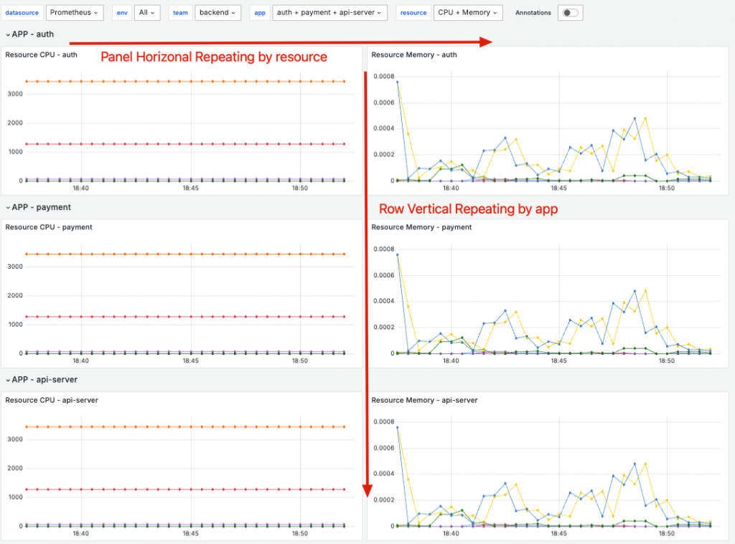Collapse the APP - api-server row
The image size is (735, 544).
[42, 380]
